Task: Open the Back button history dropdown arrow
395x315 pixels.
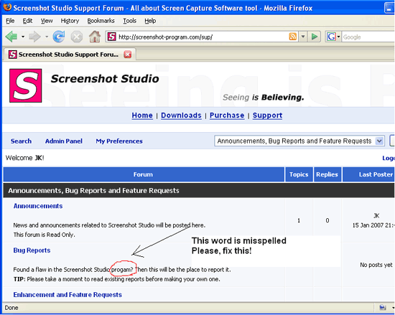Action: [x=23, y=37]
